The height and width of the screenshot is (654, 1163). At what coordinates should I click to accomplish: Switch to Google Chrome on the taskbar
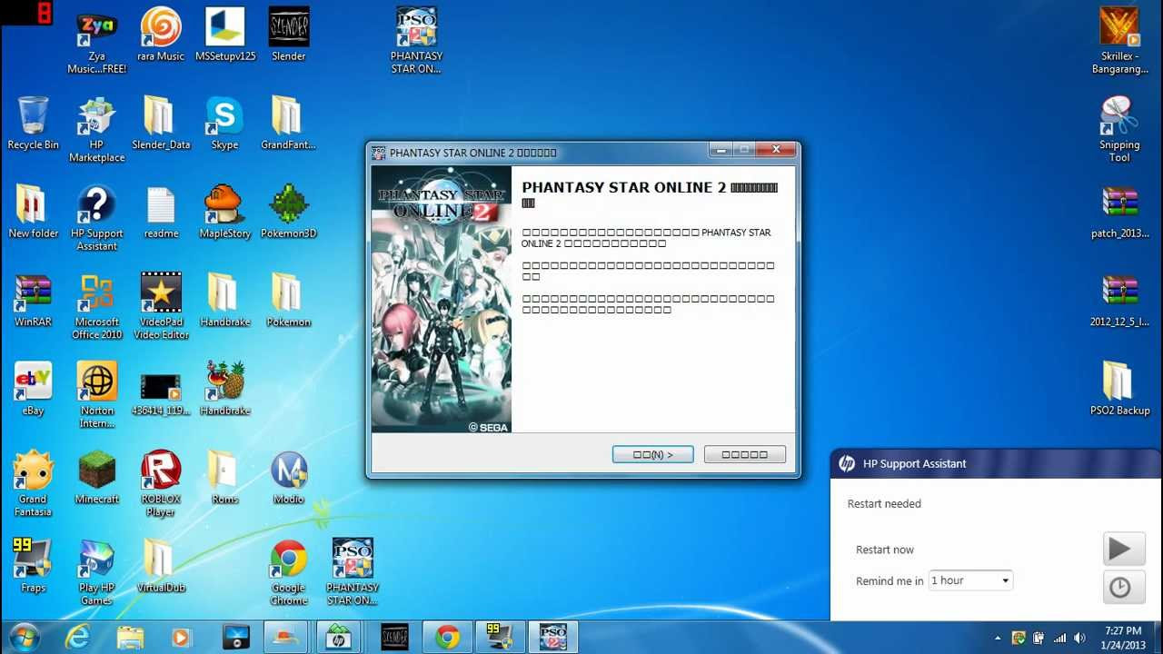tap(447, 638)
